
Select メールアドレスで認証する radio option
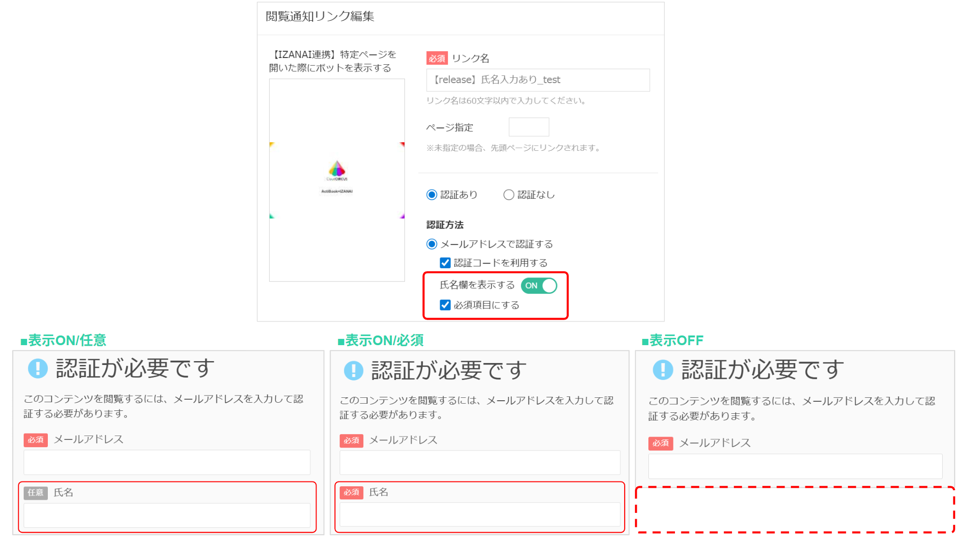(432, 244)
